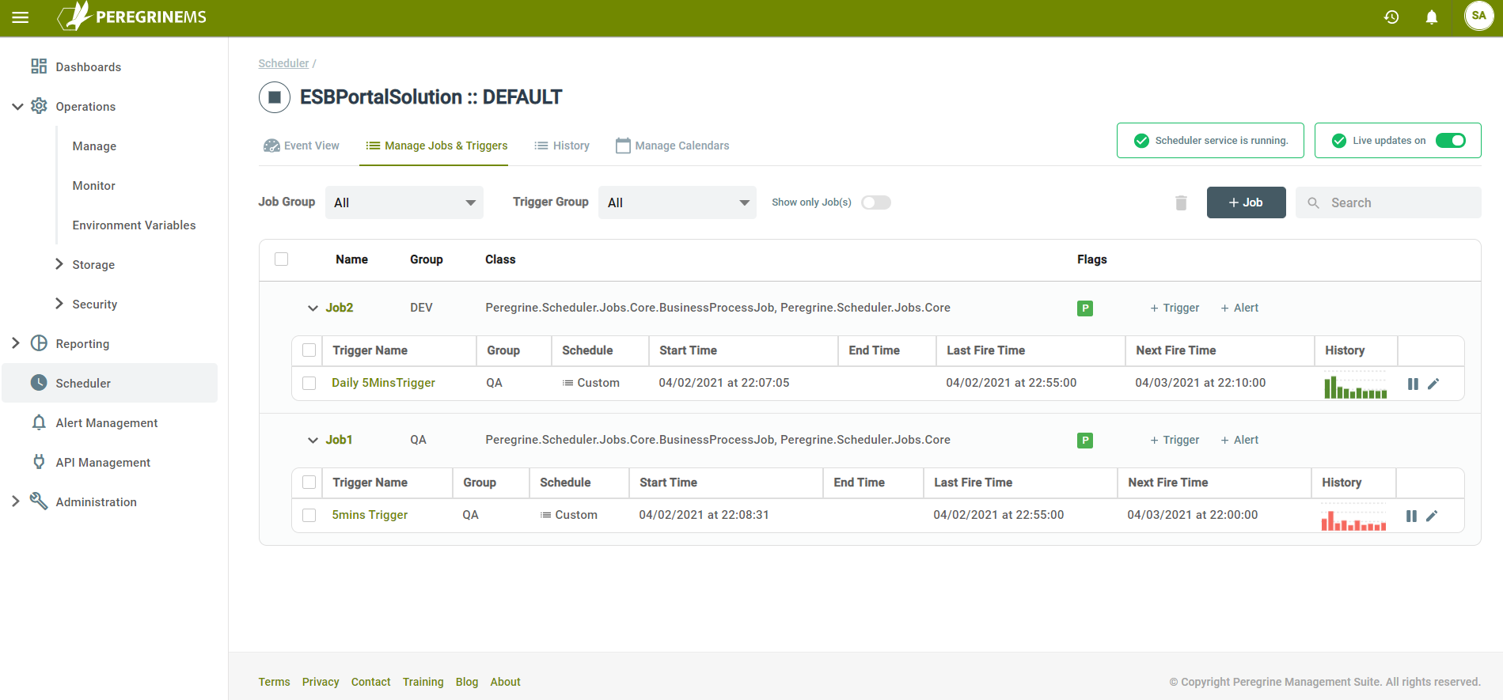Check the Job1 trigger header checkbox
The image size is (1503, 700).
tap(309, 482)
